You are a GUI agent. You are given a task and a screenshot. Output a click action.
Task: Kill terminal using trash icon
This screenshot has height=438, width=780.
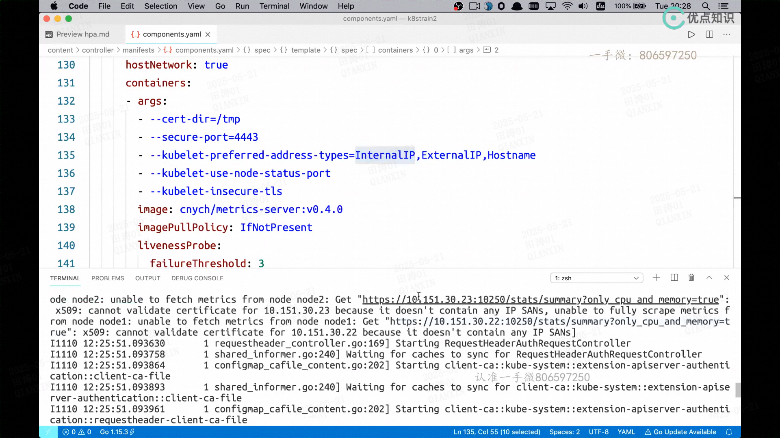[x=691, y=278]
